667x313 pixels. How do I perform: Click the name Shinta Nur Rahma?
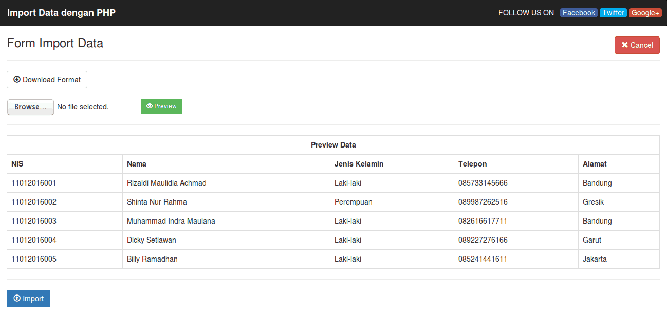[x=157, y=202]
